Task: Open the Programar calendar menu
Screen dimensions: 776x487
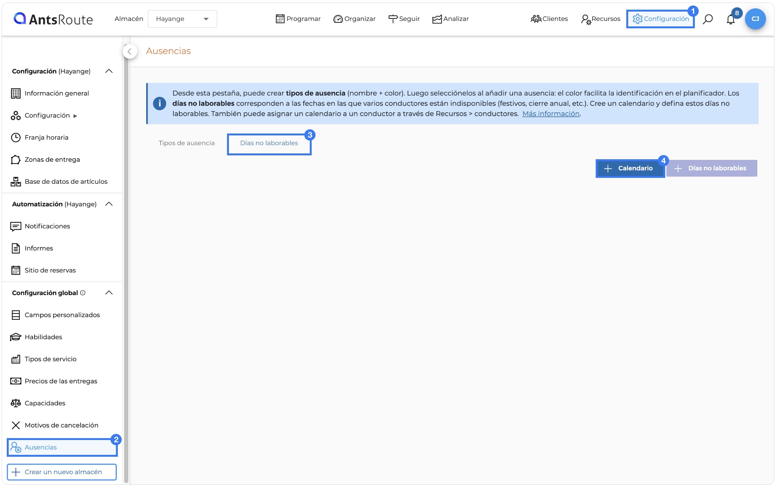Action: pos(298,19)
